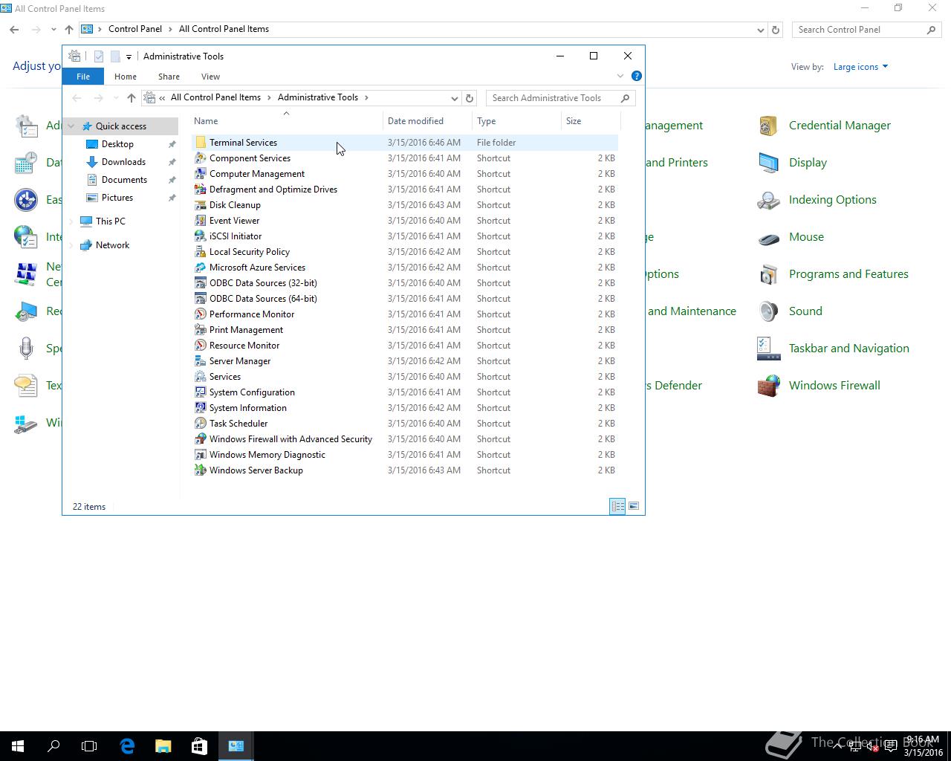951x761 pixels.
Task: Select the Local Security Policy icon
Action: 200,252
